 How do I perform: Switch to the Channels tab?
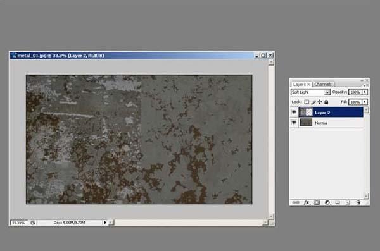(323, 84)
